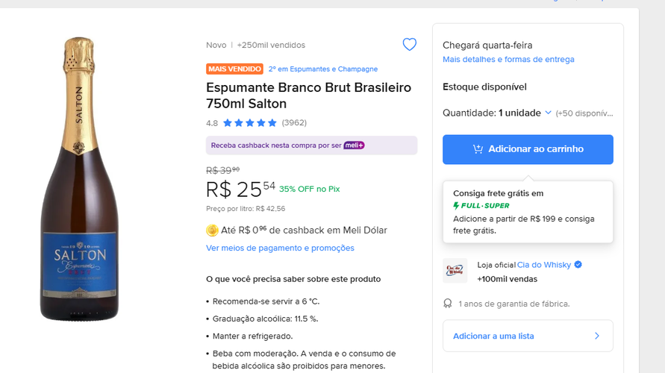Click the MAIS VENDIDO badge
Viewport: 665px width, 373px height.
[235, 69]
